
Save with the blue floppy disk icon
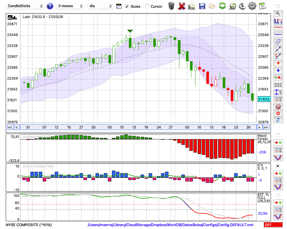click(202, 6)
